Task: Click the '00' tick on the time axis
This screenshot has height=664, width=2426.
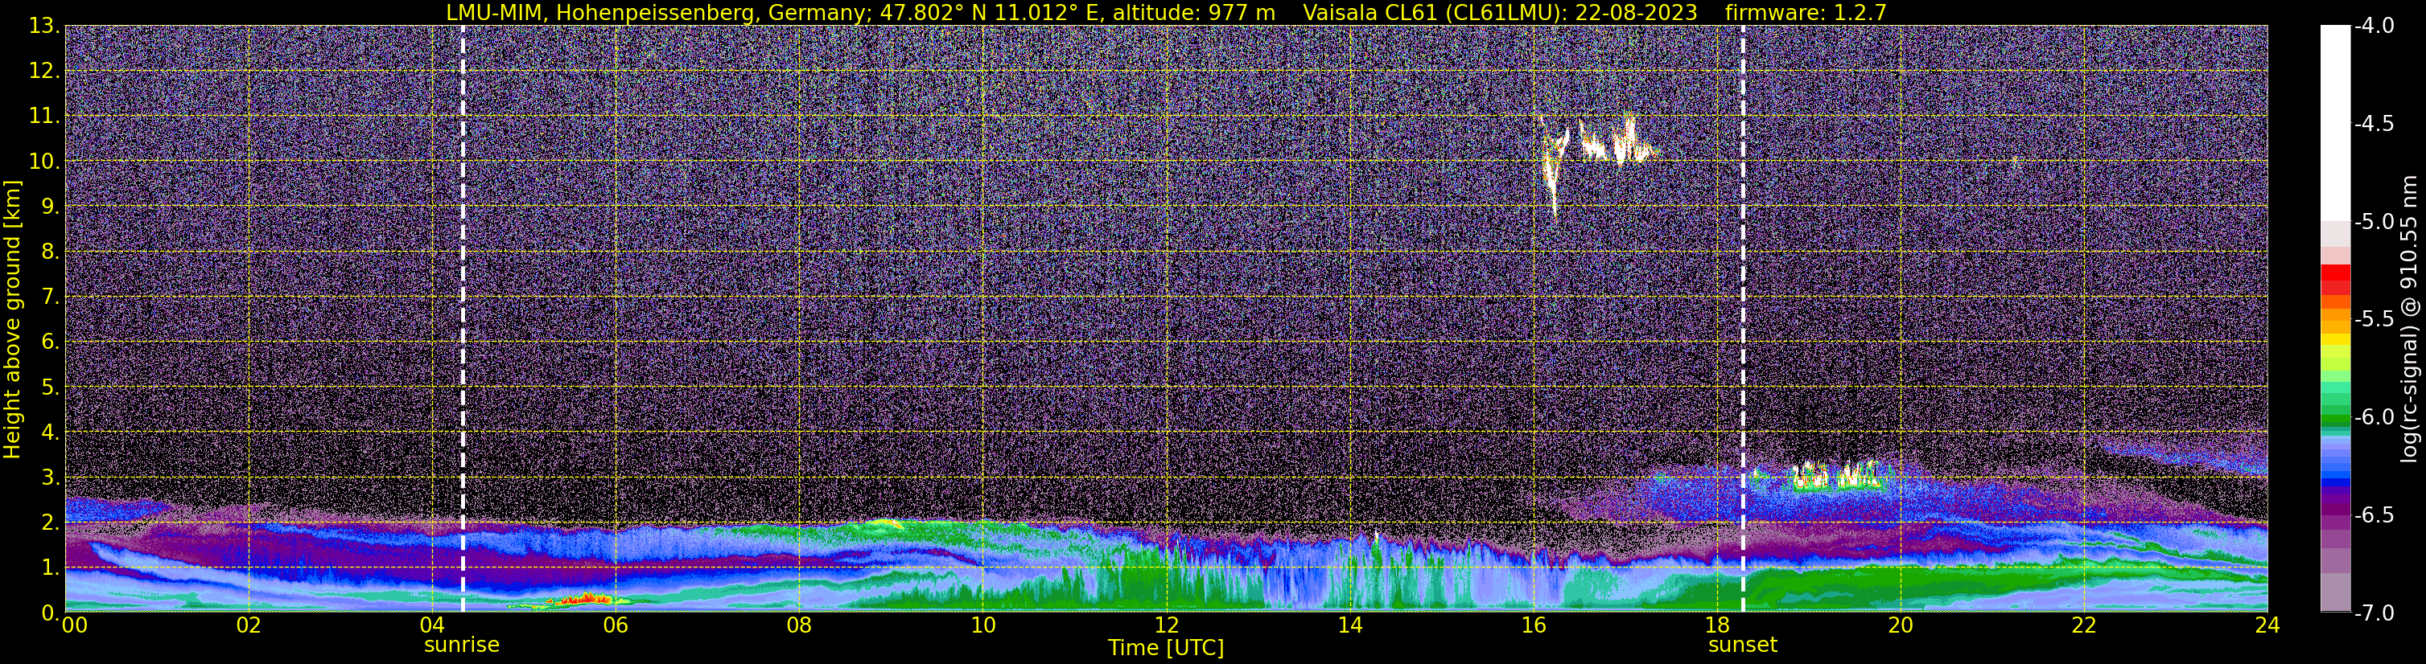Action: [76, 625]
